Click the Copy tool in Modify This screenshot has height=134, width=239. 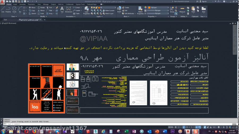(x=32, y=11)
